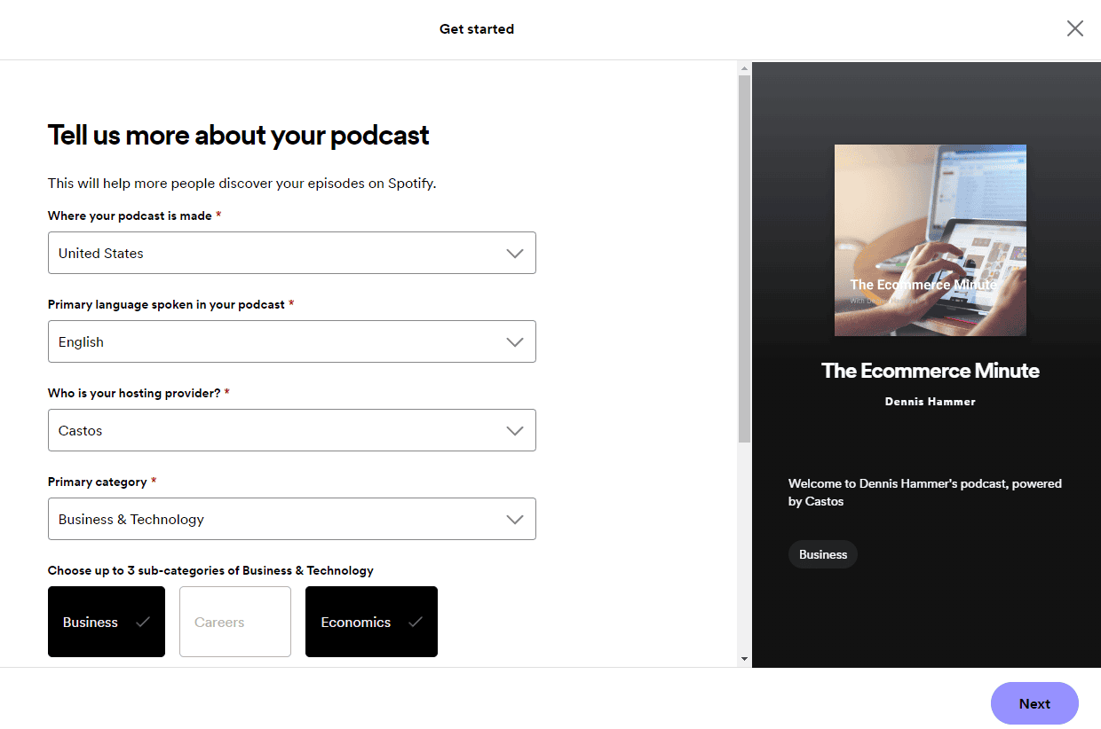
Task: Click the scrollbar down arrow
Action: [x=744, y=659]
